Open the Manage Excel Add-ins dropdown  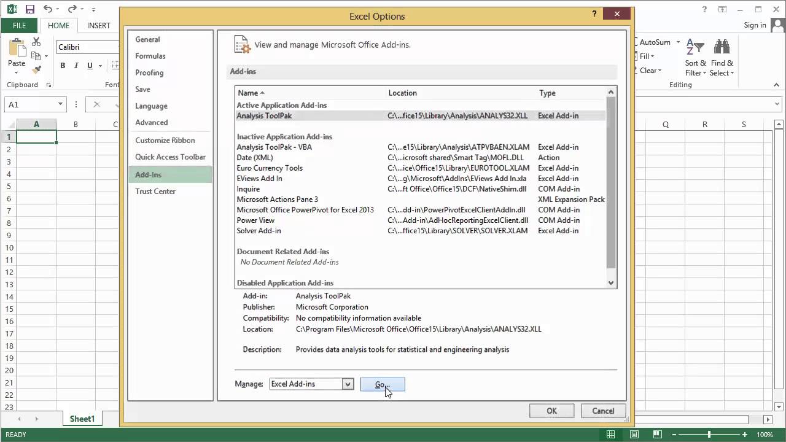pyautogui.click(x=347, y=384)
